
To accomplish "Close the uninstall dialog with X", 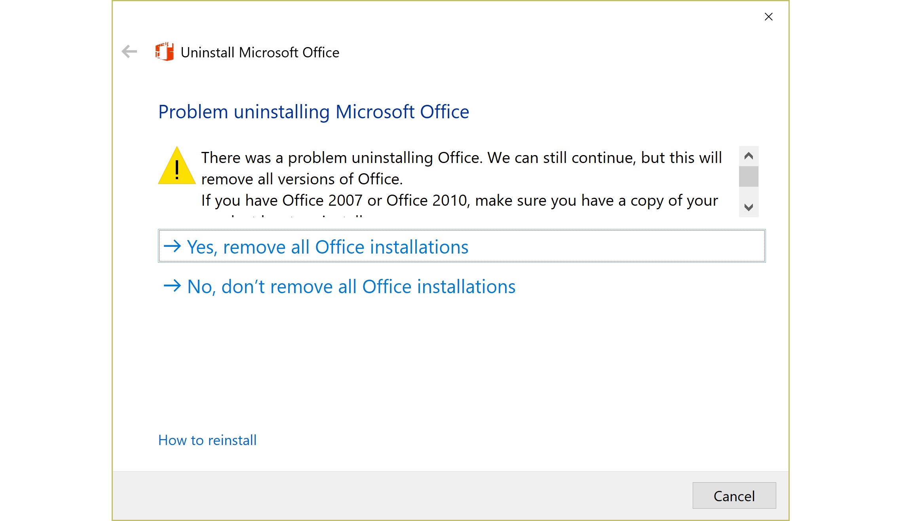I will point(768,17).
